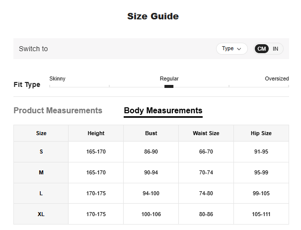Select the XL size row

point(41,214)
